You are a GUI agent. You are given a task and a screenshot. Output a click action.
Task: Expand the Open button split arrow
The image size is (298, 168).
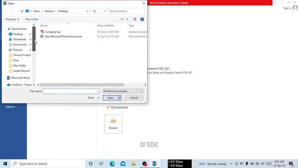click(120, 98)
